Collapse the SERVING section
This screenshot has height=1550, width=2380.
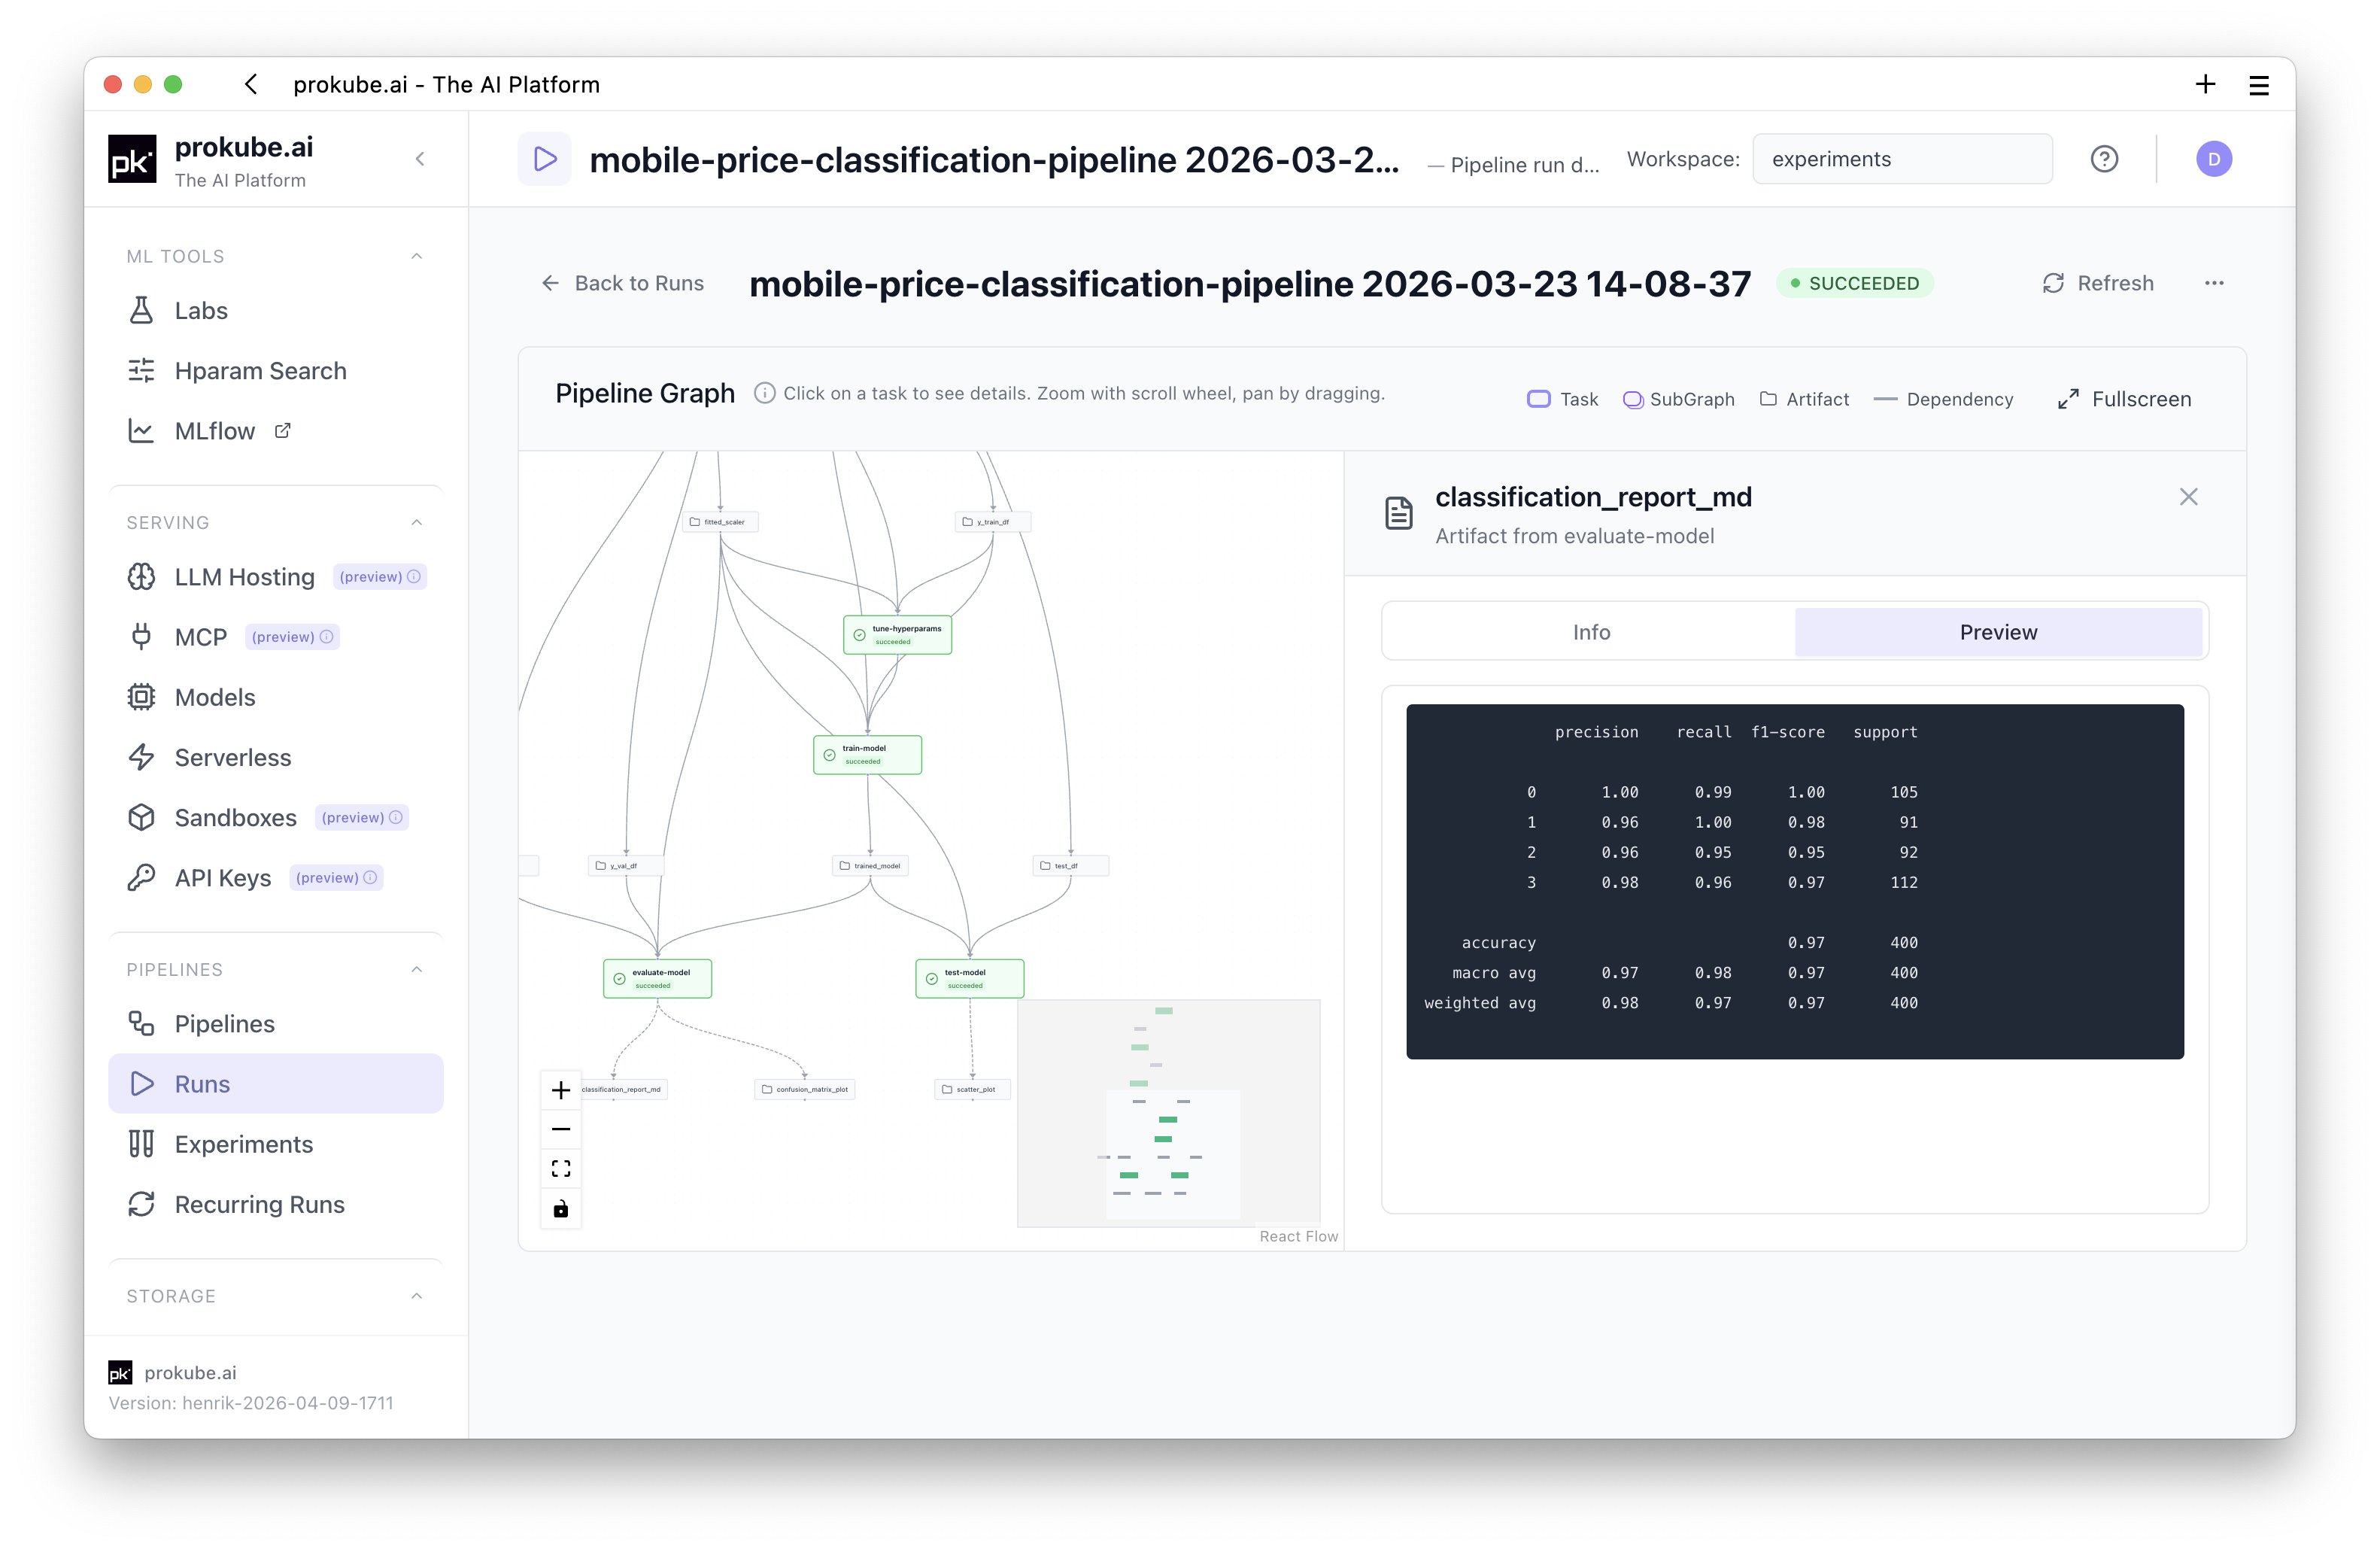(x=417, y=522)
